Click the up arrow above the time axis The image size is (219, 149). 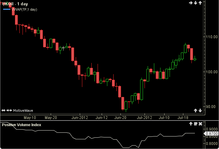click(x=196, y=110)
